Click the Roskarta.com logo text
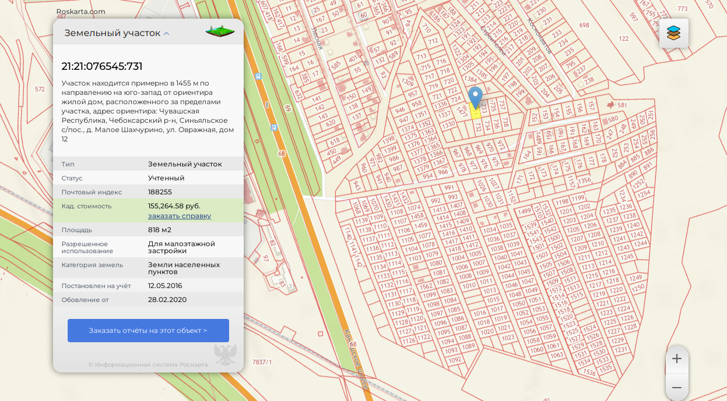Viewport: 727px width, 401px height. pyautogui.click(x=80, y=11)
